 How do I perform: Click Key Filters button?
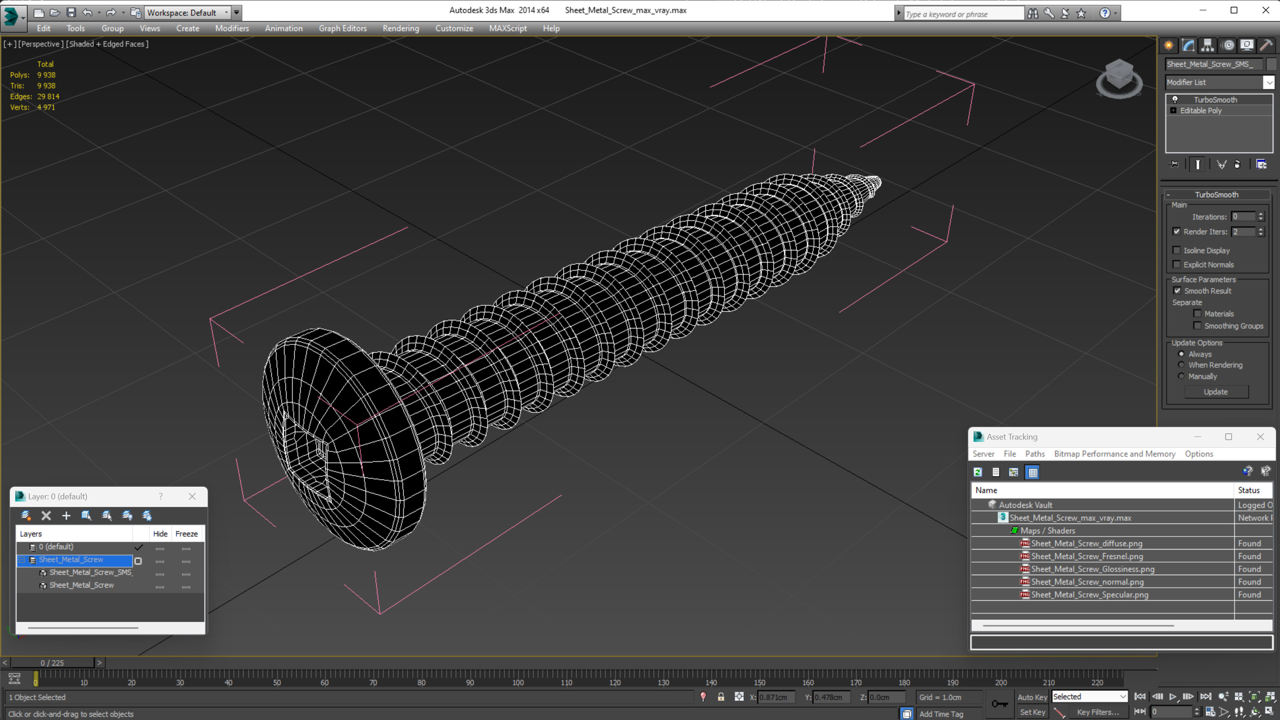pyautogui.click(x=1098, y=711)
